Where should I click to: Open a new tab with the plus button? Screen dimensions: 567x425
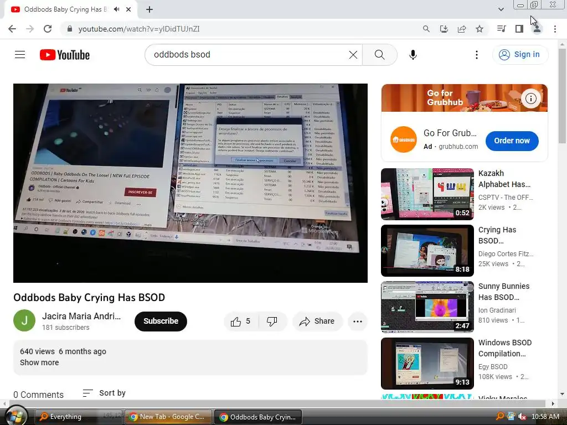click(x=150, y=9)
